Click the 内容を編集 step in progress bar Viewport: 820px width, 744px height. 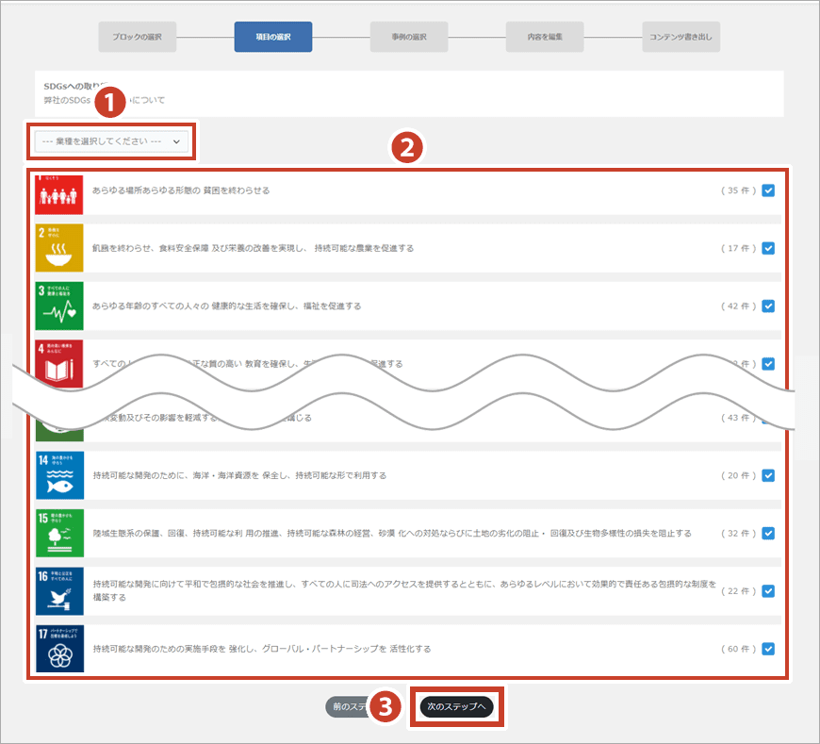click(x=545, y=37)
